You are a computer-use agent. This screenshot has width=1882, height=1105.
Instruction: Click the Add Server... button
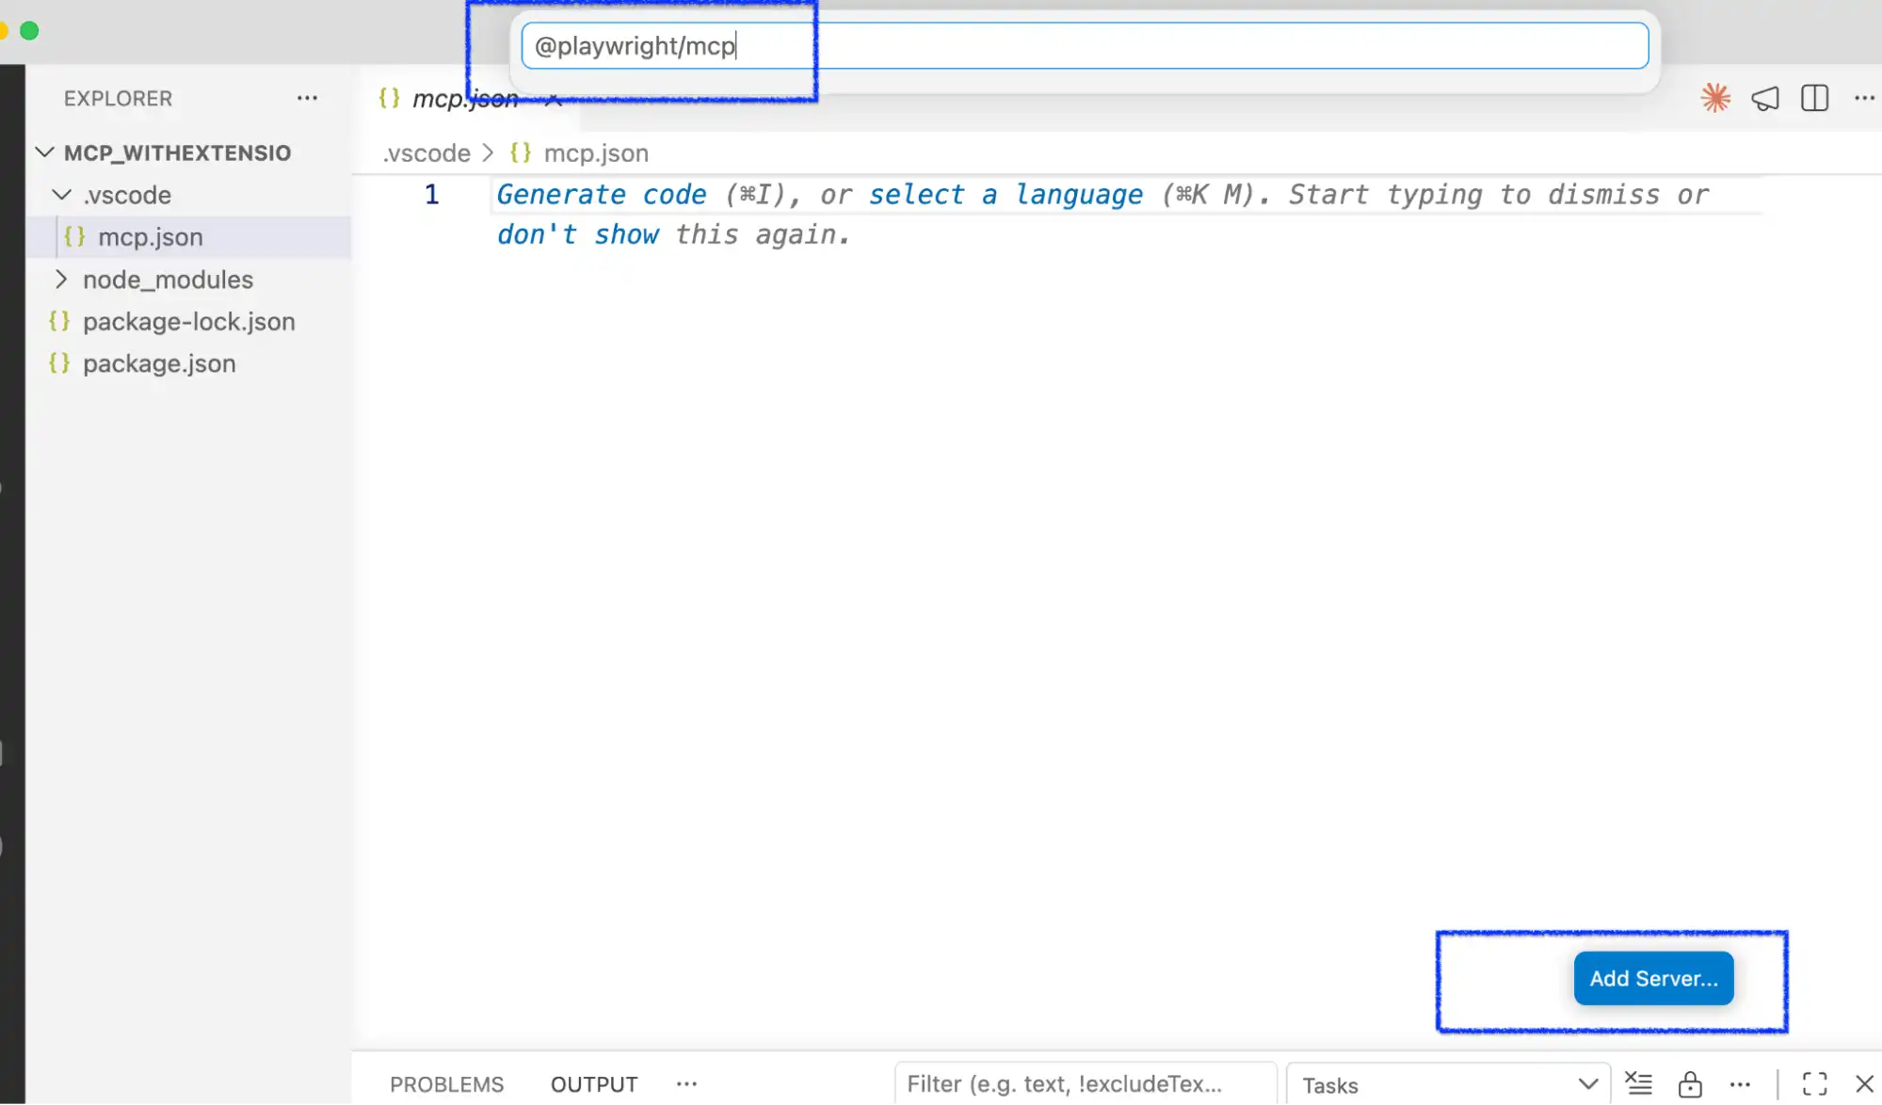(1653, 978)
